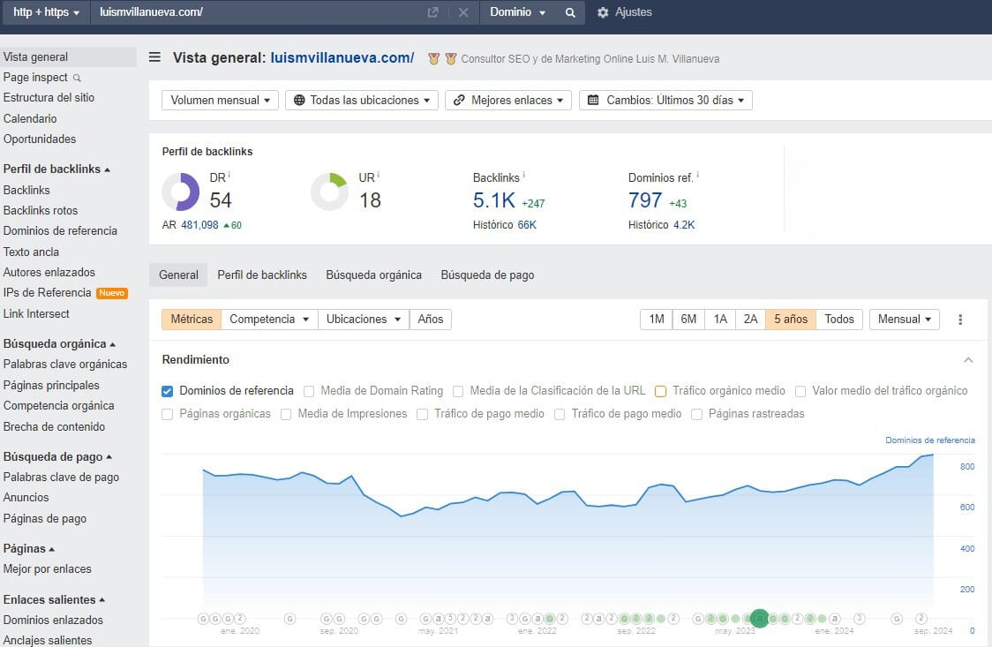Open the three-dot chart options menu
Image resolution: width=992 pixels, height=647 pixels.
(x=960, y=320)
